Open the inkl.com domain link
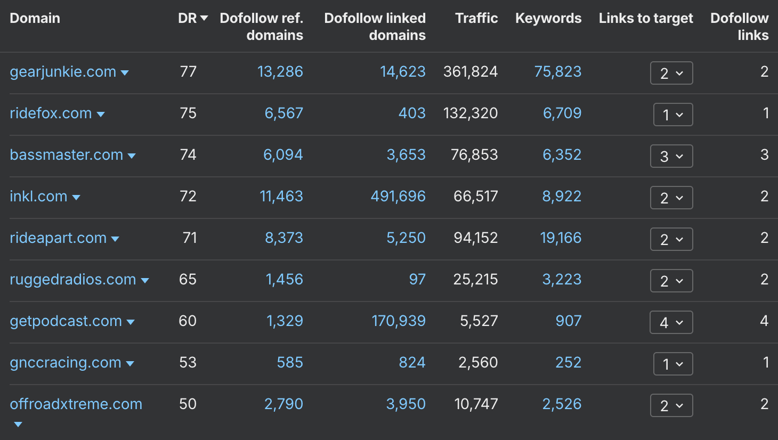Image resolution: width=778 pixels, height=440 pixels. (x=38, y=197)
